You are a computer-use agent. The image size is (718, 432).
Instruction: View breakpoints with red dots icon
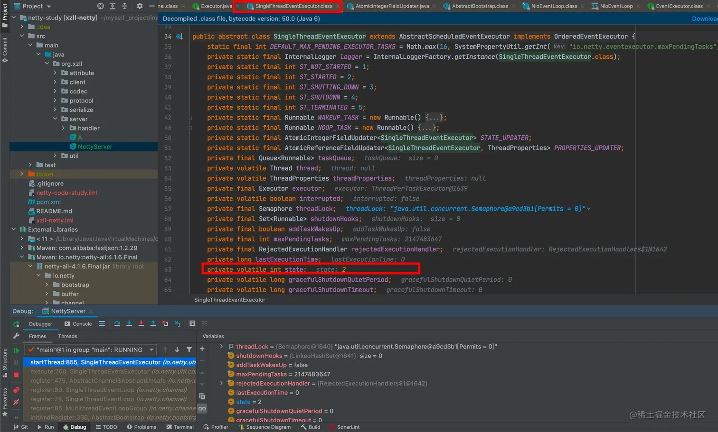pos(16,390)
